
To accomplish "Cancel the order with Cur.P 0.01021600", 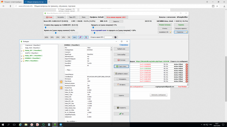I will point(187,75).
